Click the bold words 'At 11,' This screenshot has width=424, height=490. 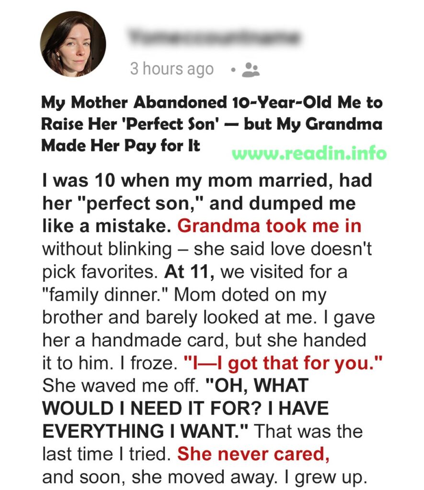pyautogui.click(x=189, y=272)
